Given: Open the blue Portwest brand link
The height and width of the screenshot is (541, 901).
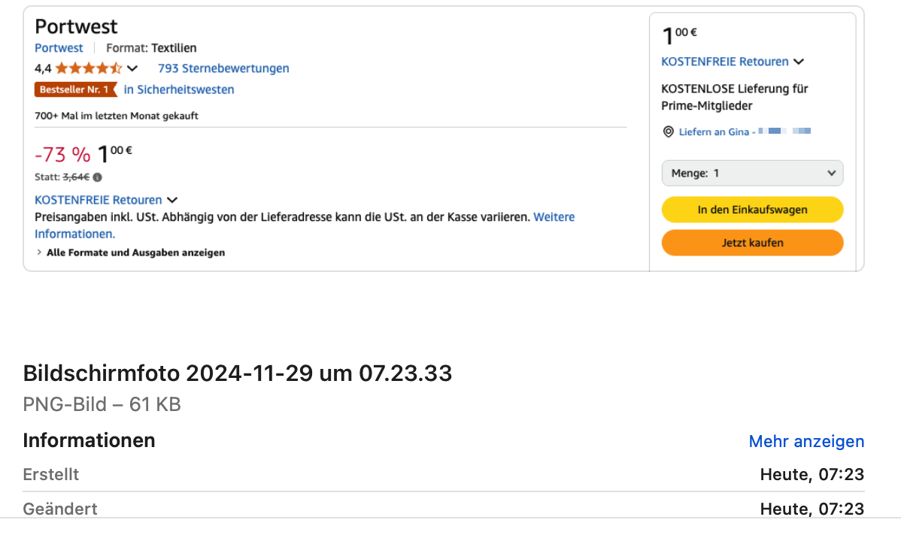Looking at the screenshot, I should click(x=59, y=48).
